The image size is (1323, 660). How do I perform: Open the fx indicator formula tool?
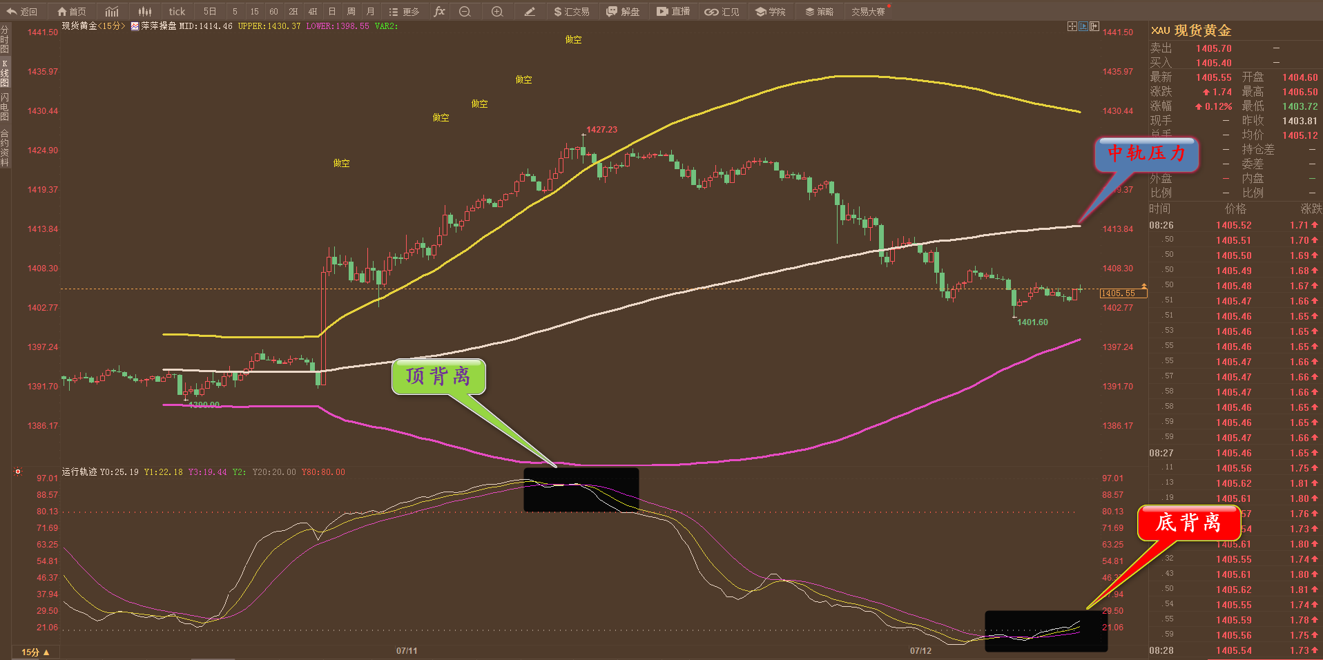click(x=439, y=11)
